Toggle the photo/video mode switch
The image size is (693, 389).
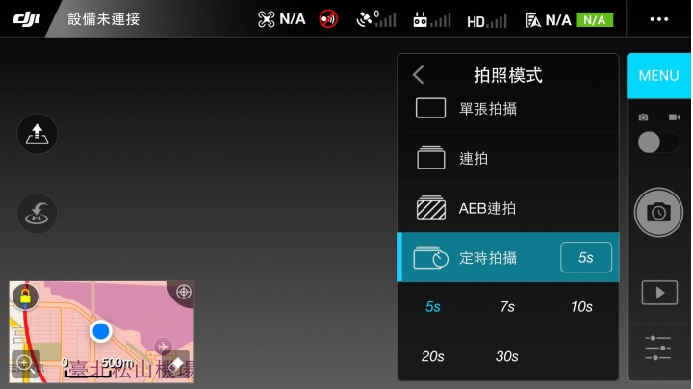pyautogui.click(x=658, y=143)
